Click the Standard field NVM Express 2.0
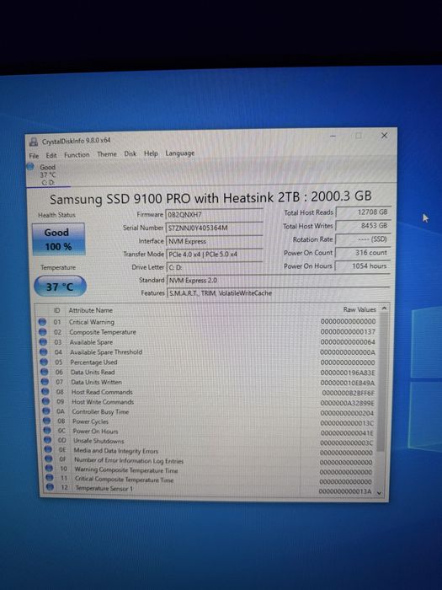442x590 pixels. [278, 280]
